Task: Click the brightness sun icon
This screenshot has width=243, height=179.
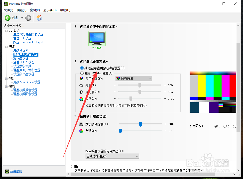Action: [x=81, y=85]
